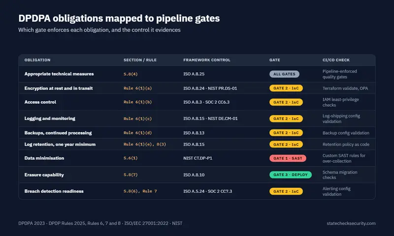Click section reference 'S.8(7)'
394x236 pixels.
tap(131, 175)
